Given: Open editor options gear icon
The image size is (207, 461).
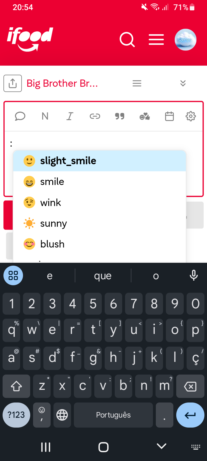Looking at the screenshot, I should [x=191, y=116].
